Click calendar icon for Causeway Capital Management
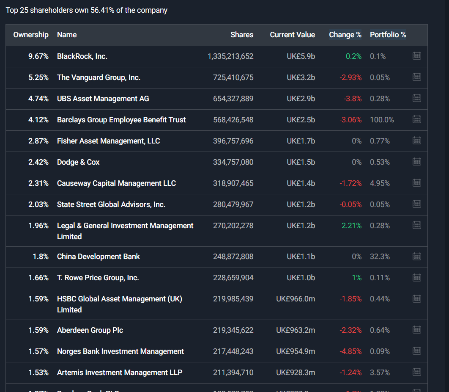This screenshot has width=449, height=392. 416,183
